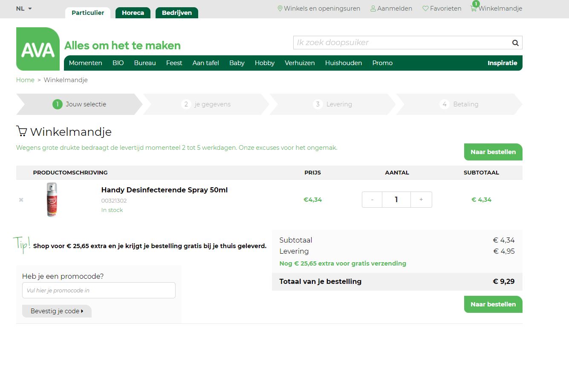569x369 pixels.
Task: Open the Handy Desinfecterende Spray product title
Action: [x=165, y=190]
